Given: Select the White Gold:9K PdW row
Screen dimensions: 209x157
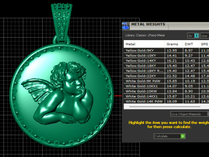Looking at the screenshot, I should coord(166,81).
